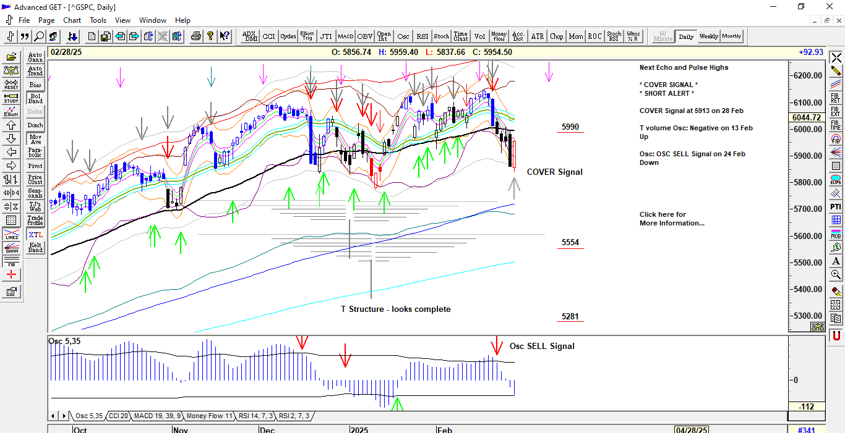Switch chart to Weekly timeframe
This screenshot has width=845, height=433.
(708, 36)
